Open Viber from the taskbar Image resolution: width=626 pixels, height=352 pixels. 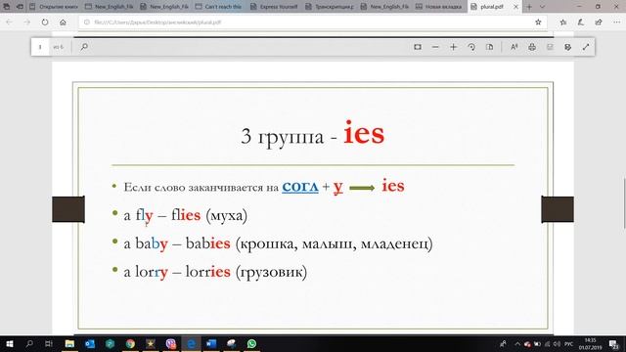[x=170, y=343]
